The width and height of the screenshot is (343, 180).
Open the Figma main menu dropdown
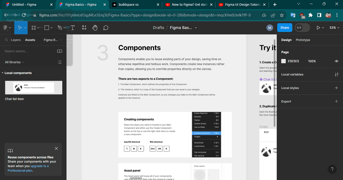pyautogui.click(x=7, y=28)
